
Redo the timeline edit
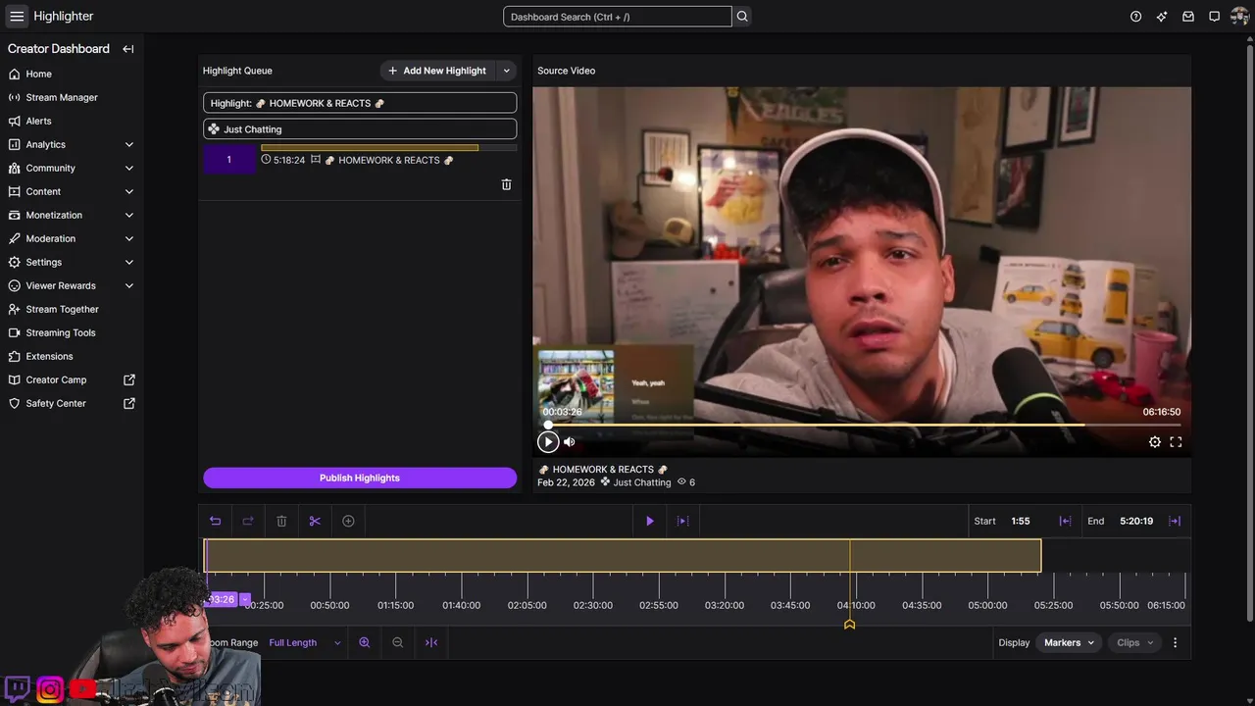[248, 521]
